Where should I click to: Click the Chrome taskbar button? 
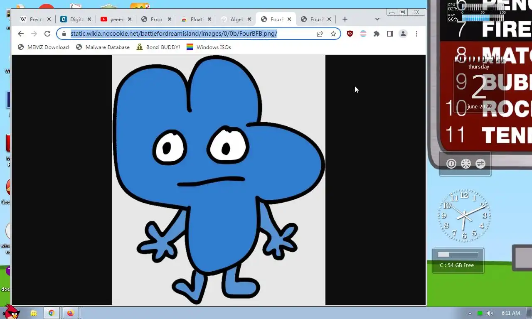tap(52, 313)
